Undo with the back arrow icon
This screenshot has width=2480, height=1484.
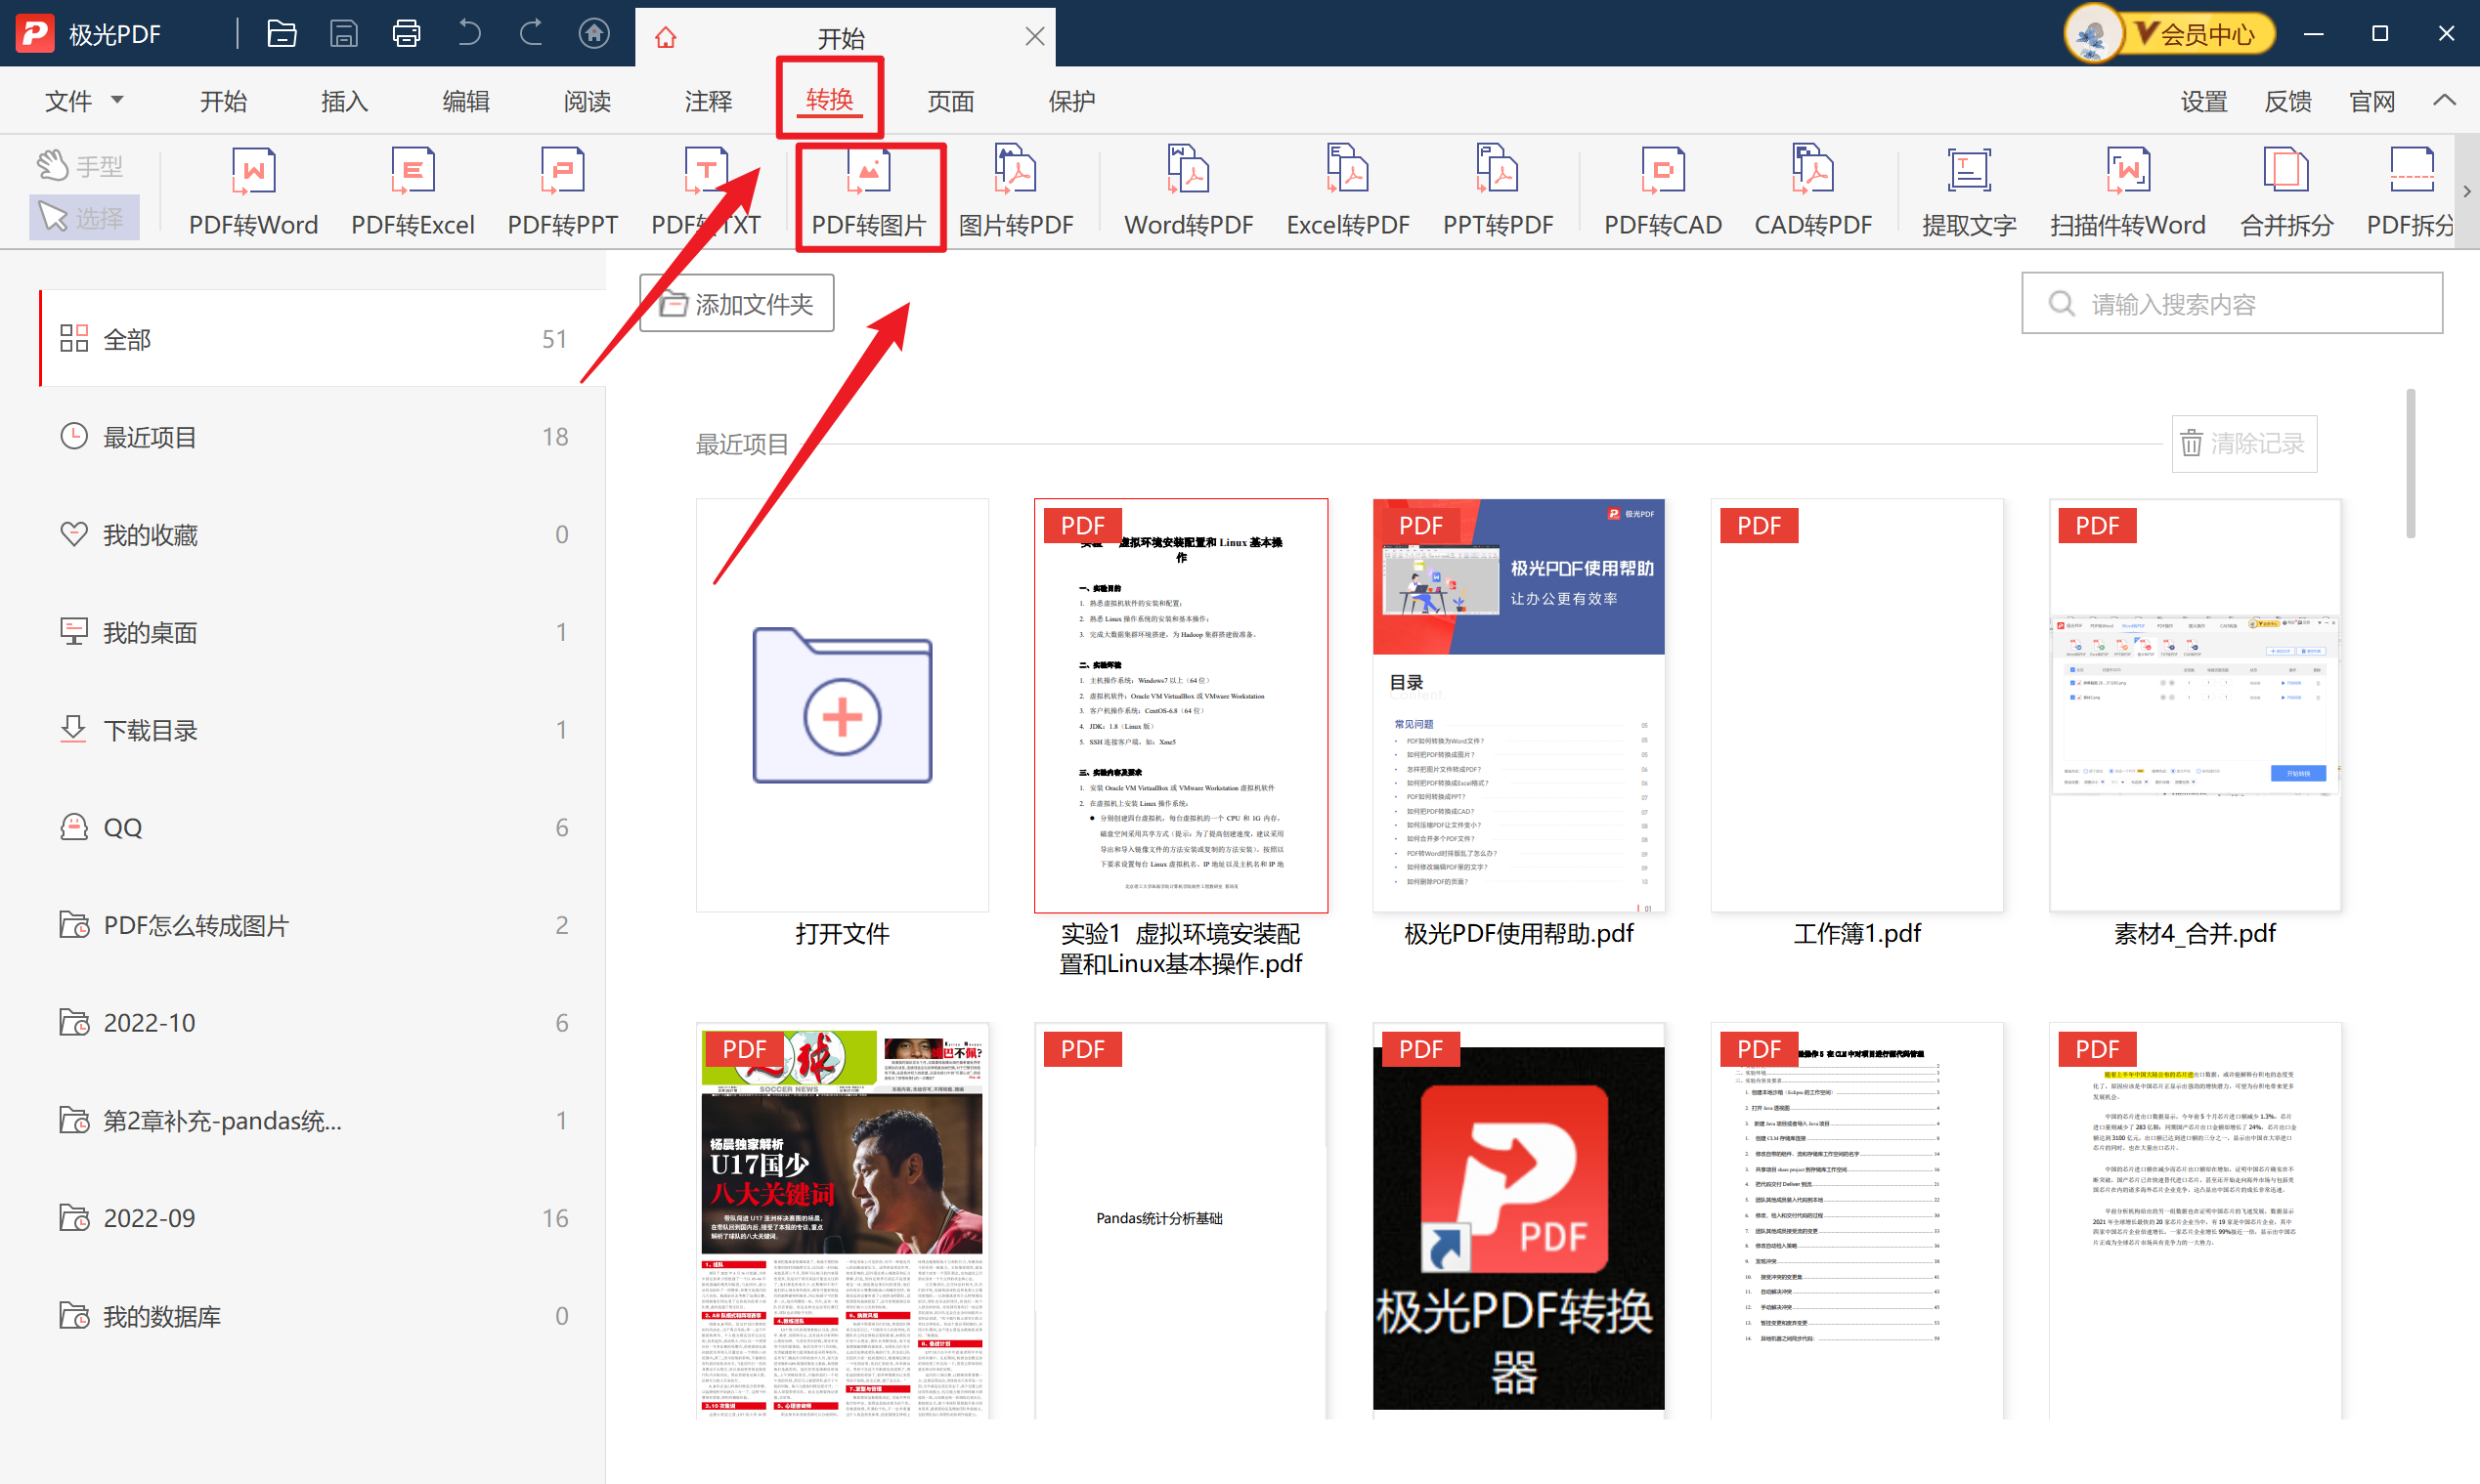tap(469, 34)
